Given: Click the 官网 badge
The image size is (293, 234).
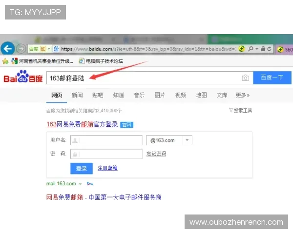Looking at the screenshot, I should click(126, 125).
